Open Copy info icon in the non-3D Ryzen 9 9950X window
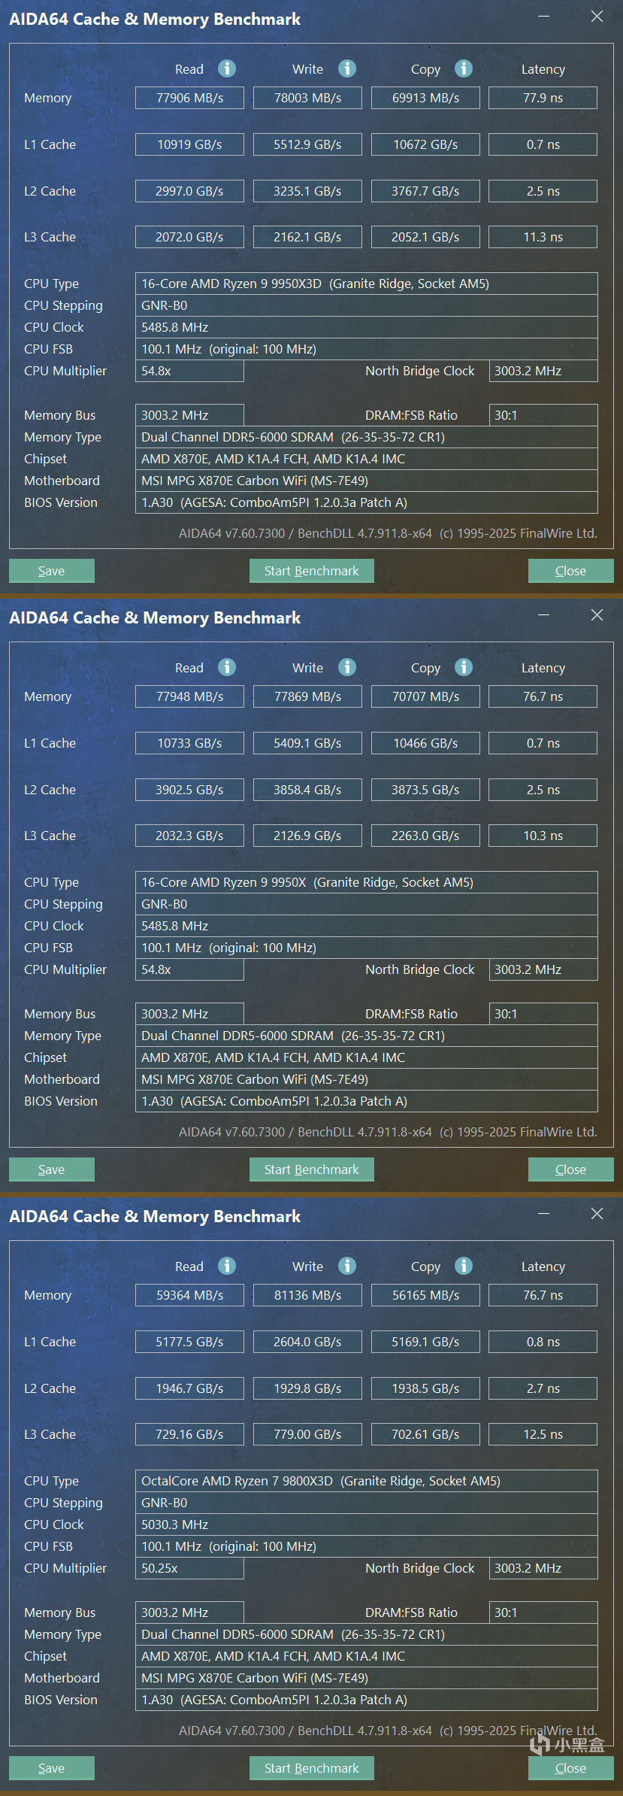Image resolution: width=623 pixels, height=1796 pixels. coord(464,667)
